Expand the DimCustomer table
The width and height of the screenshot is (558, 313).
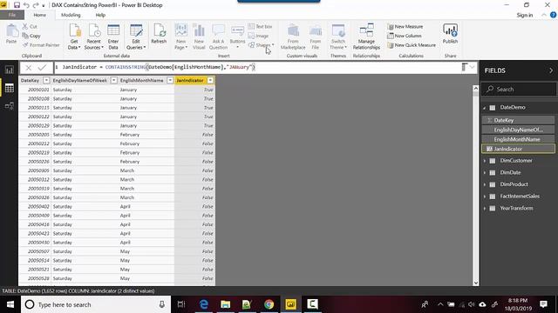pos(485,161)
